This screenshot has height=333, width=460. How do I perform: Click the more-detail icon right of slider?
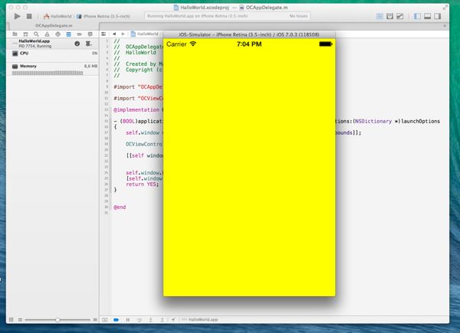click(x=95, y=320)
